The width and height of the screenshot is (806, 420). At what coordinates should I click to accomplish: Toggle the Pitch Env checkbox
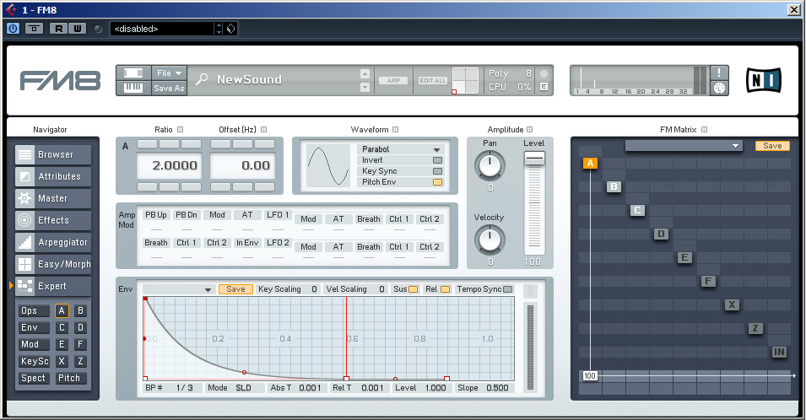437,182
